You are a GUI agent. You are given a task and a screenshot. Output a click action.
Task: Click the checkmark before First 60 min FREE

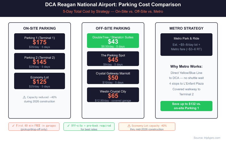click(x=13, y=125)
